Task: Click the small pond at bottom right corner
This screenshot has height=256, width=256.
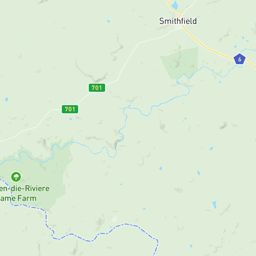Action: click(191, 246)
